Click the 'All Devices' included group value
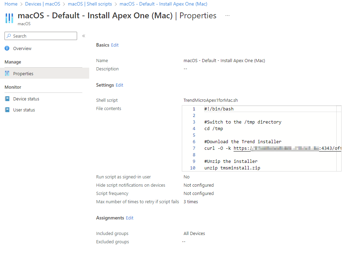This screenshot has width=354, height=255. (x=194, y=234)
